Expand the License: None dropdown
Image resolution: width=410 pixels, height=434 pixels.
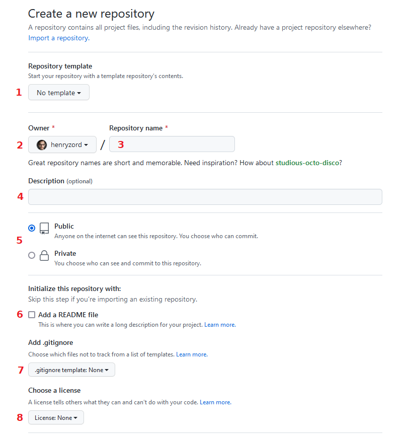tap(56, 418)
